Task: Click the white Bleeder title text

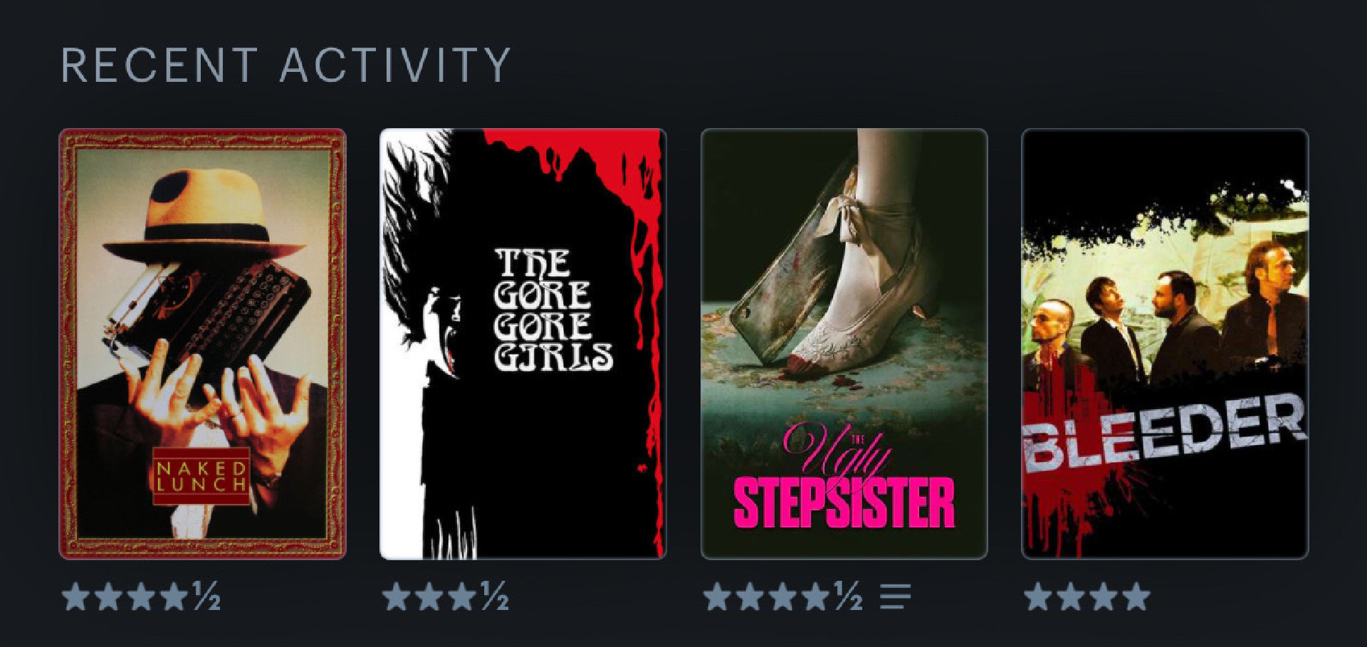Action: click(x=1164, y=433)
